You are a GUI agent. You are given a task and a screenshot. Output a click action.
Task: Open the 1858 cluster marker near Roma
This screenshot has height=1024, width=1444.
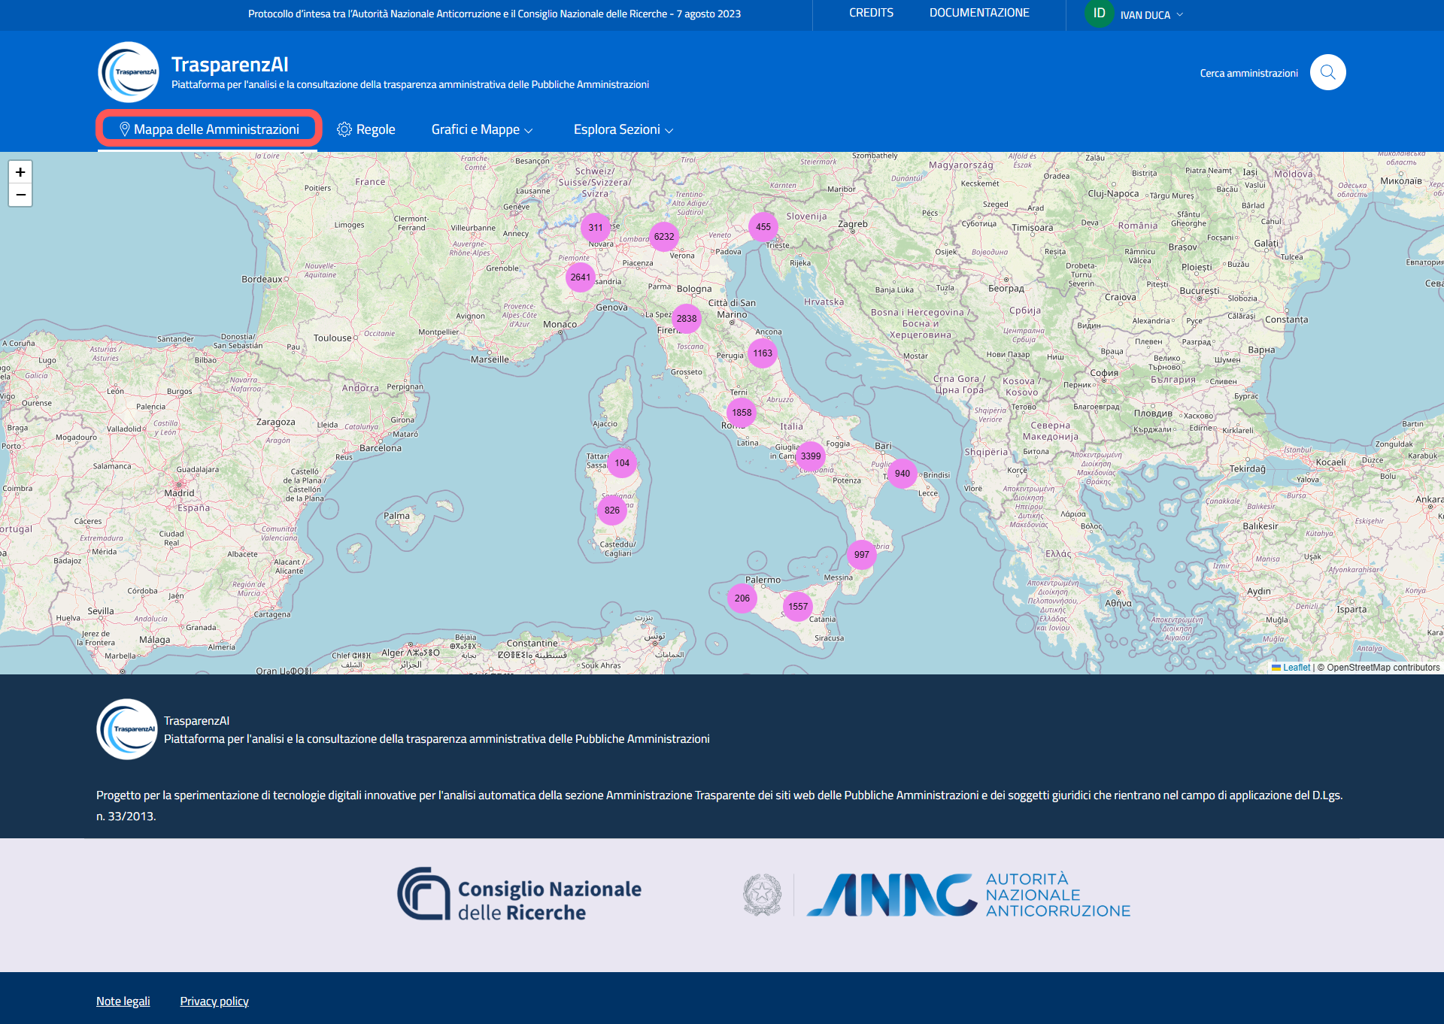(742, 412)
